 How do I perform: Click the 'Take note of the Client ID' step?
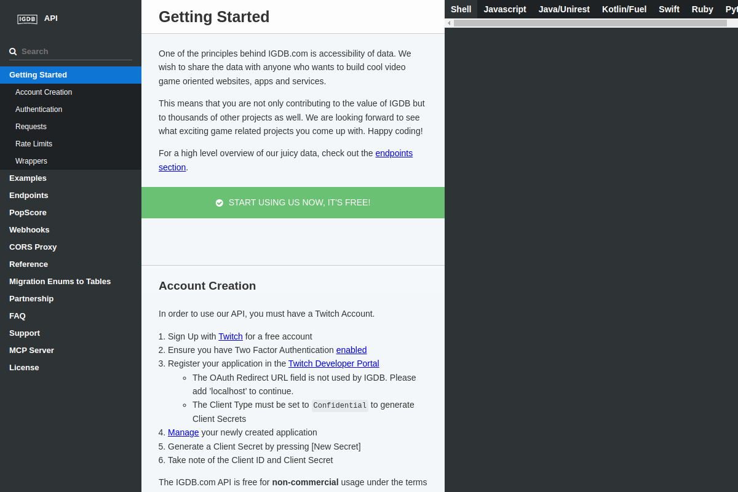coord(250,460)
